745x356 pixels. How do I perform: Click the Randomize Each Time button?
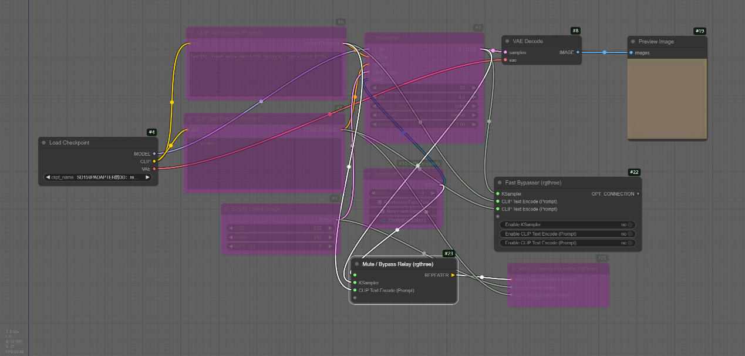(x=403, y=202)
